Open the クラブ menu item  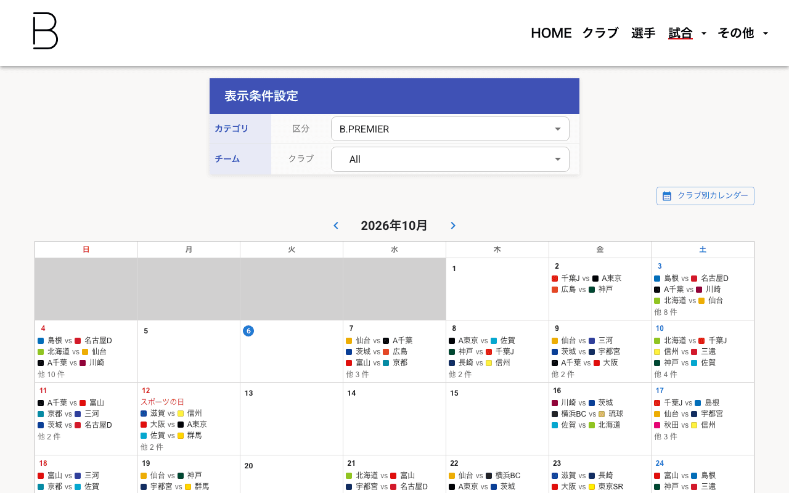point(600,33)
